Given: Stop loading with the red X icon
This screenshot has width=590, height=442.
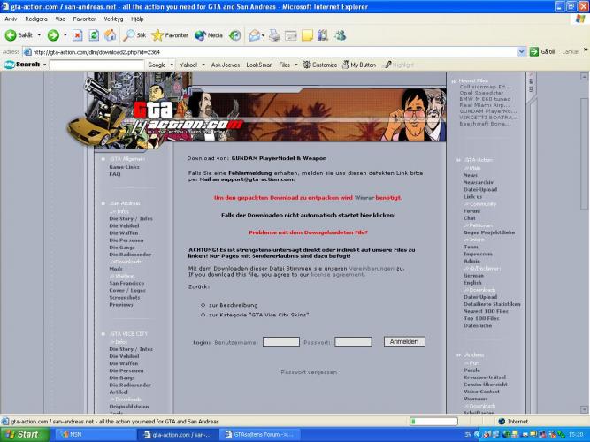Looking at the screenshot, I should [77, 35].
